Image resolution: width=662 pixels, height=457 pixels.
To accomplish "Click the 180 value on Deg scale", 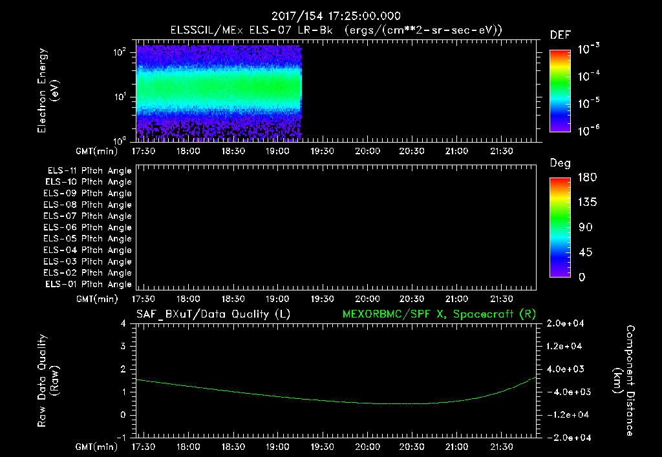I will click(x=587, y=178).
